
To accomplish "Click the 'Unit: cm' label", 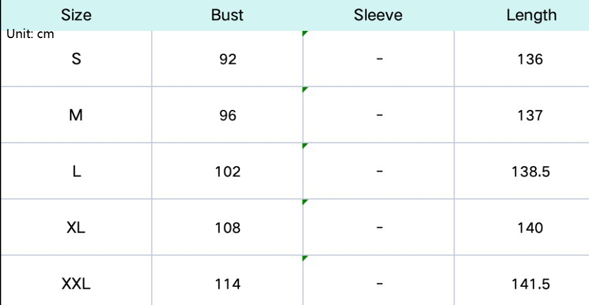I will (30, 34).
